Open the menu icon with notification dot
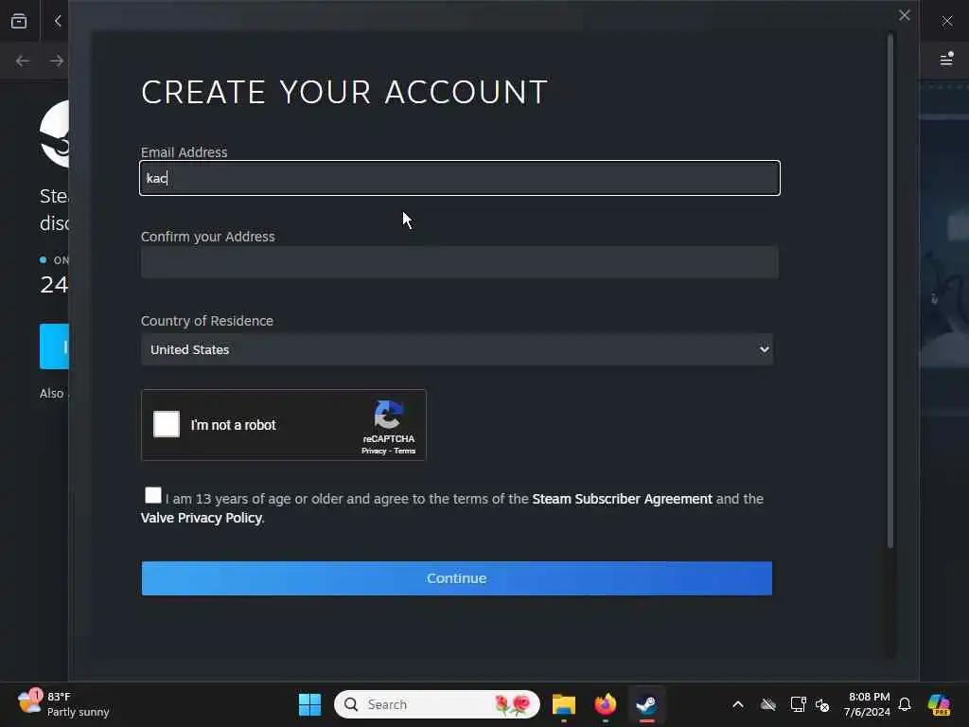Viewport: 969px width, 727px height. (946, 60)
